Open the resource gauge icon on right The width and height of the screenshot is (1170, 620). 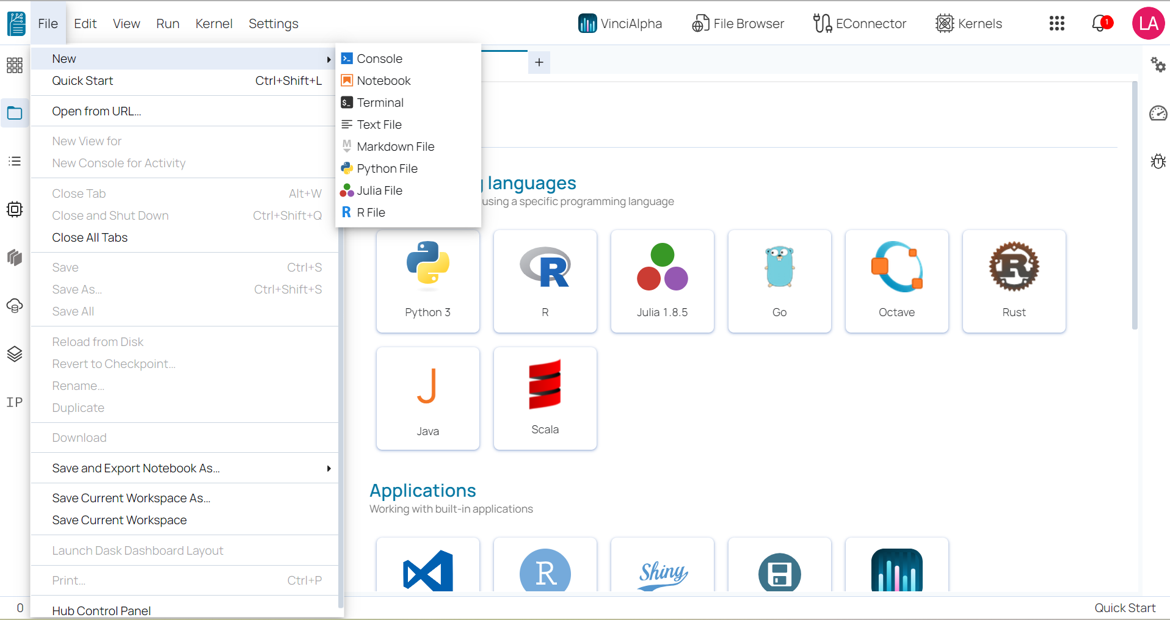pos(1158,113)
